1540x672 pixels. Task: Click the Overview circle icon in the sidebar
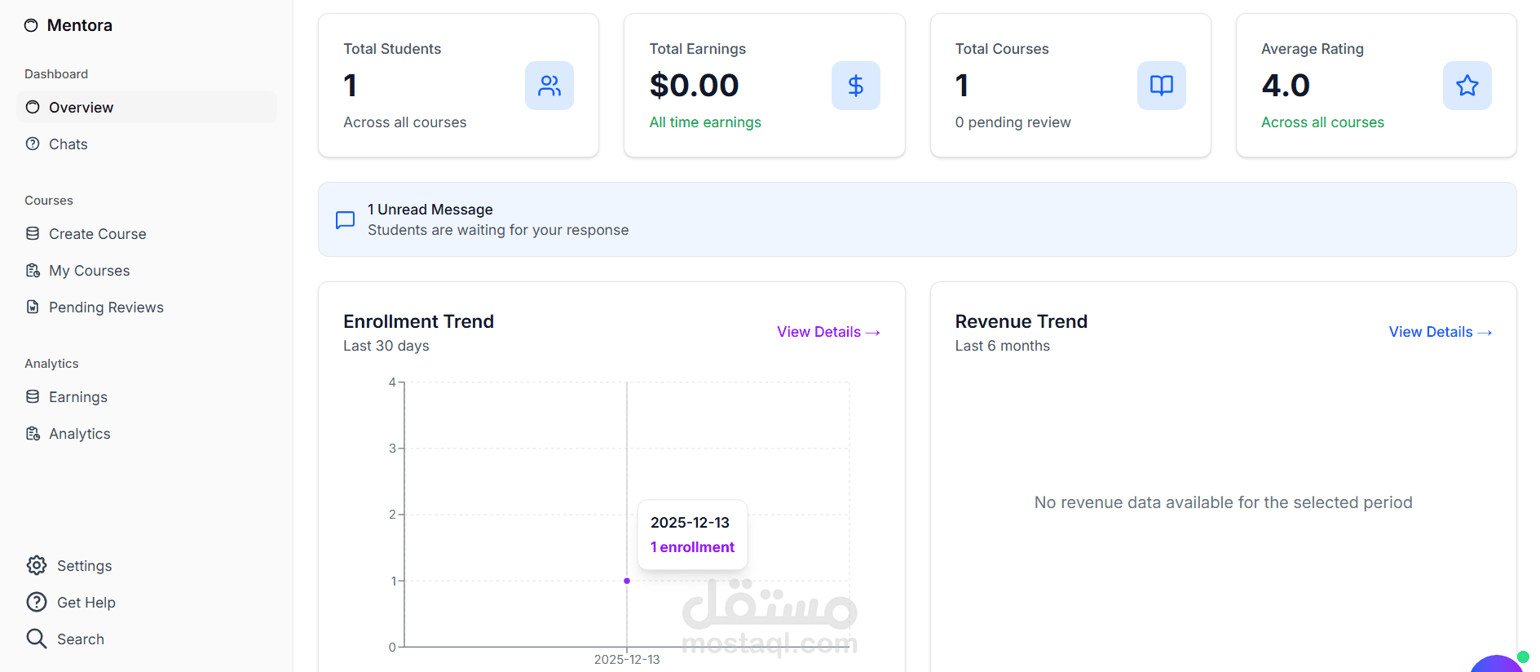pos(33,107)
